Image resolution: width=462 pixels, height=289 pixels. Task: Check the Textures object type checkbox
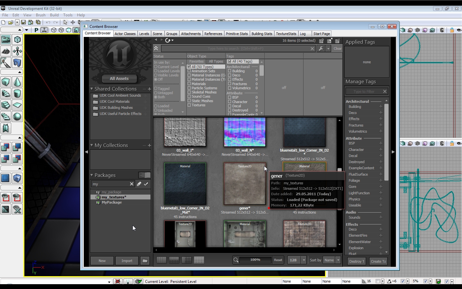[189, 105]
